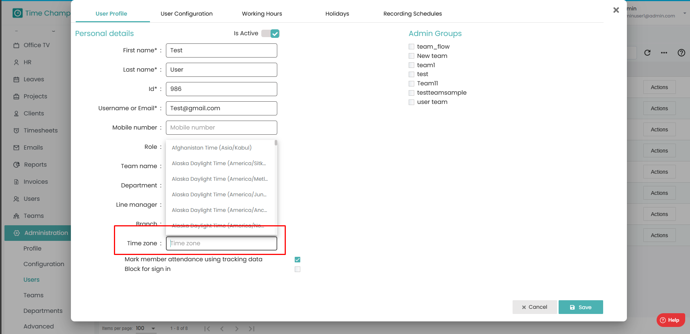Viewport: 690px width, 334px height.
Task: Click the last row's Actions button
Action: [x=659, y=235]
